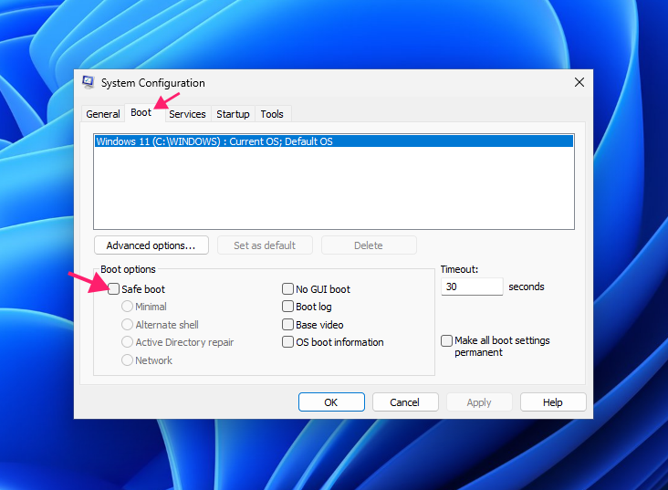Select the Windows 11 (C:\WINDOWS) boot entry

coord(334,141)
